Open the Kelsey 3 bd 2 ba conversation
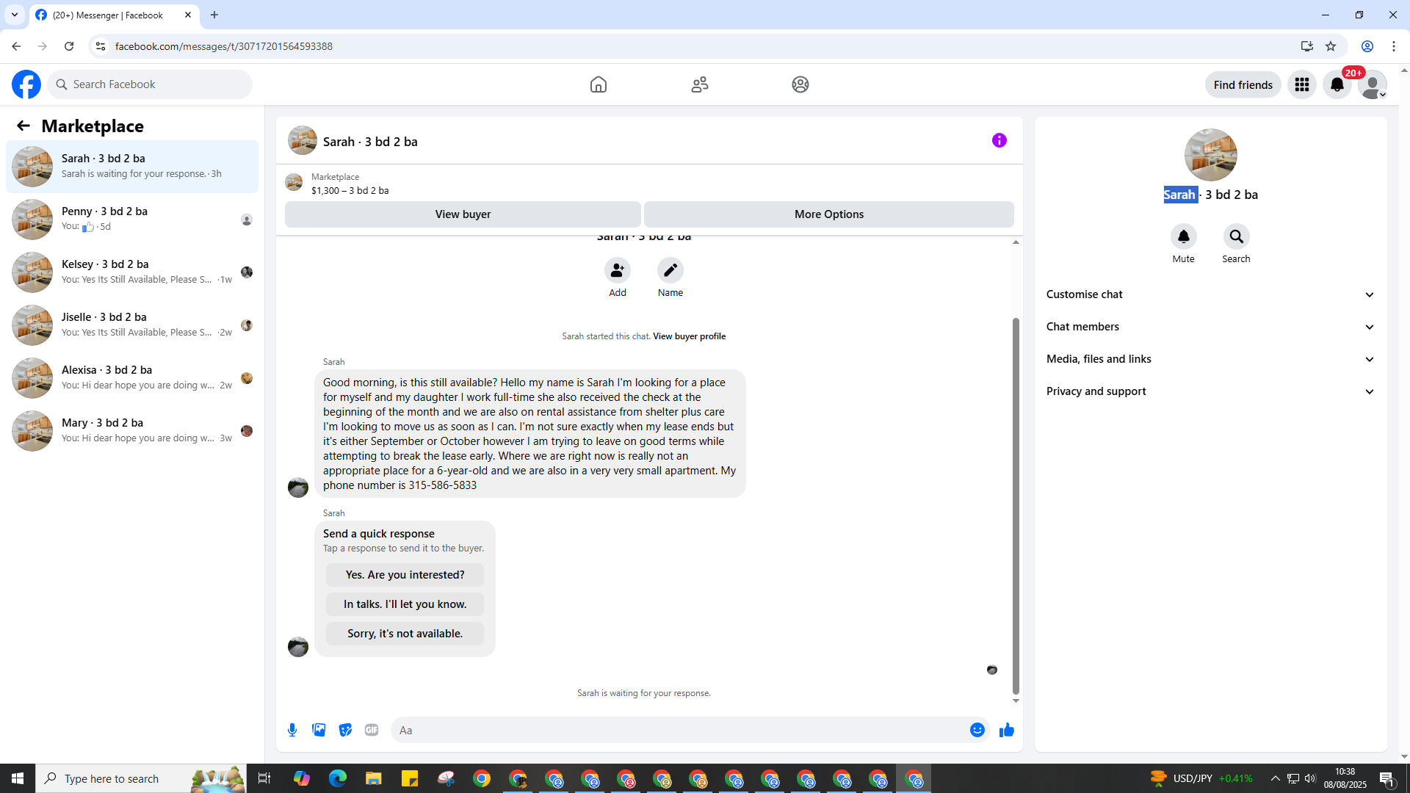The width and height of the screenshot is (1410, 793). coord(132,272)
